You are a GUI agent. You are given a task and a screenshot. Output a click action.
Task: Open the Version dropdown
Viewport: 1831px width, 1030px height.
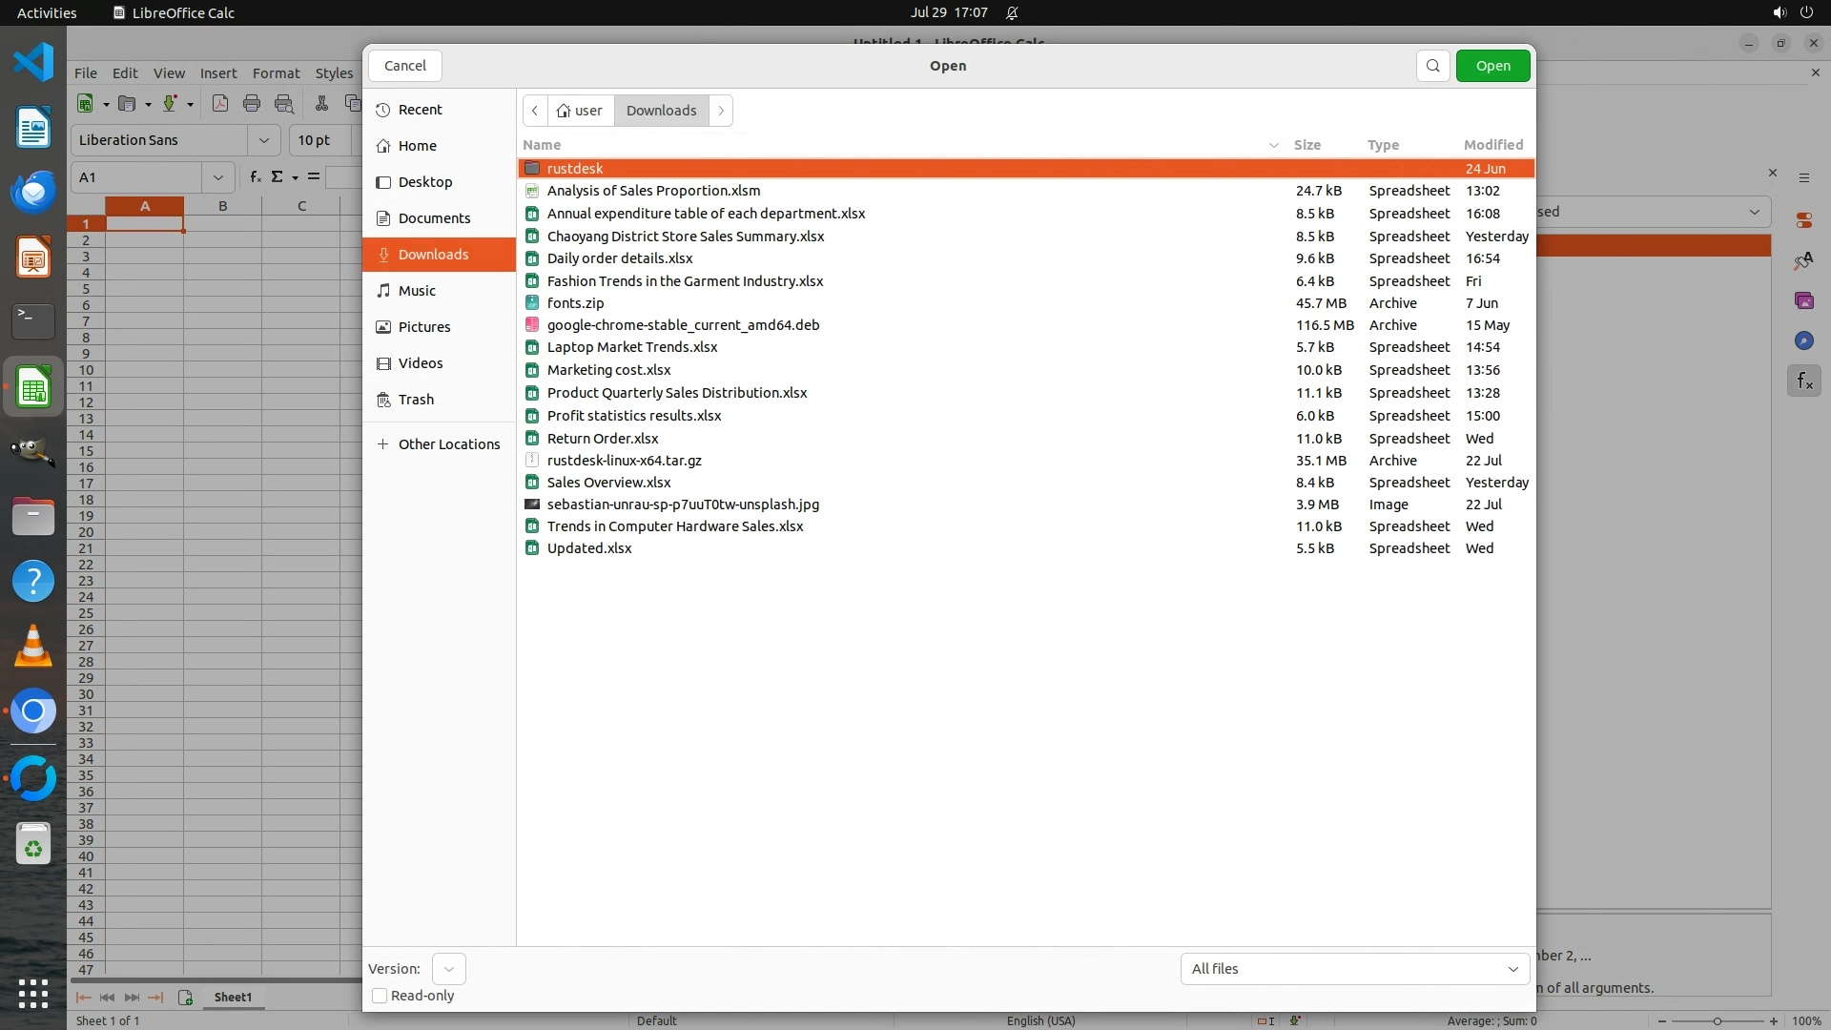click(448, 969)
